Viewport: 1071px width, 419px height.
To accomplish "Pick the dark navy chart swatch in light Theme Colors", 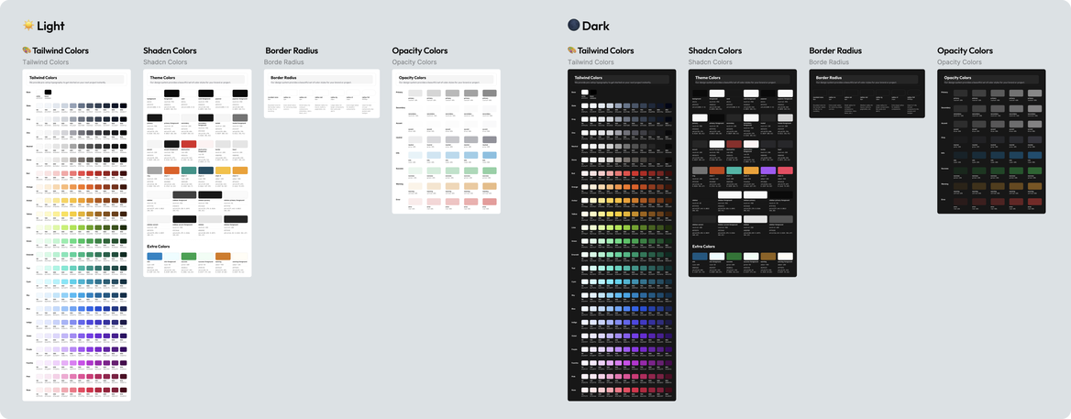I will tap(205, 171).
